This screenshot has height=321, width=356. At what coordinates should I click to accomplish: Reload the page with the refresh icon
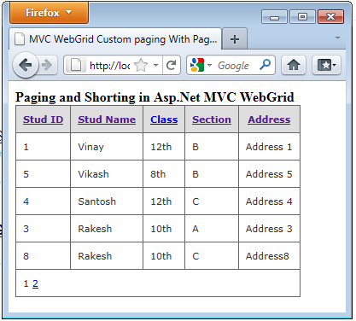pyautogui.click(x=171, y=65)
